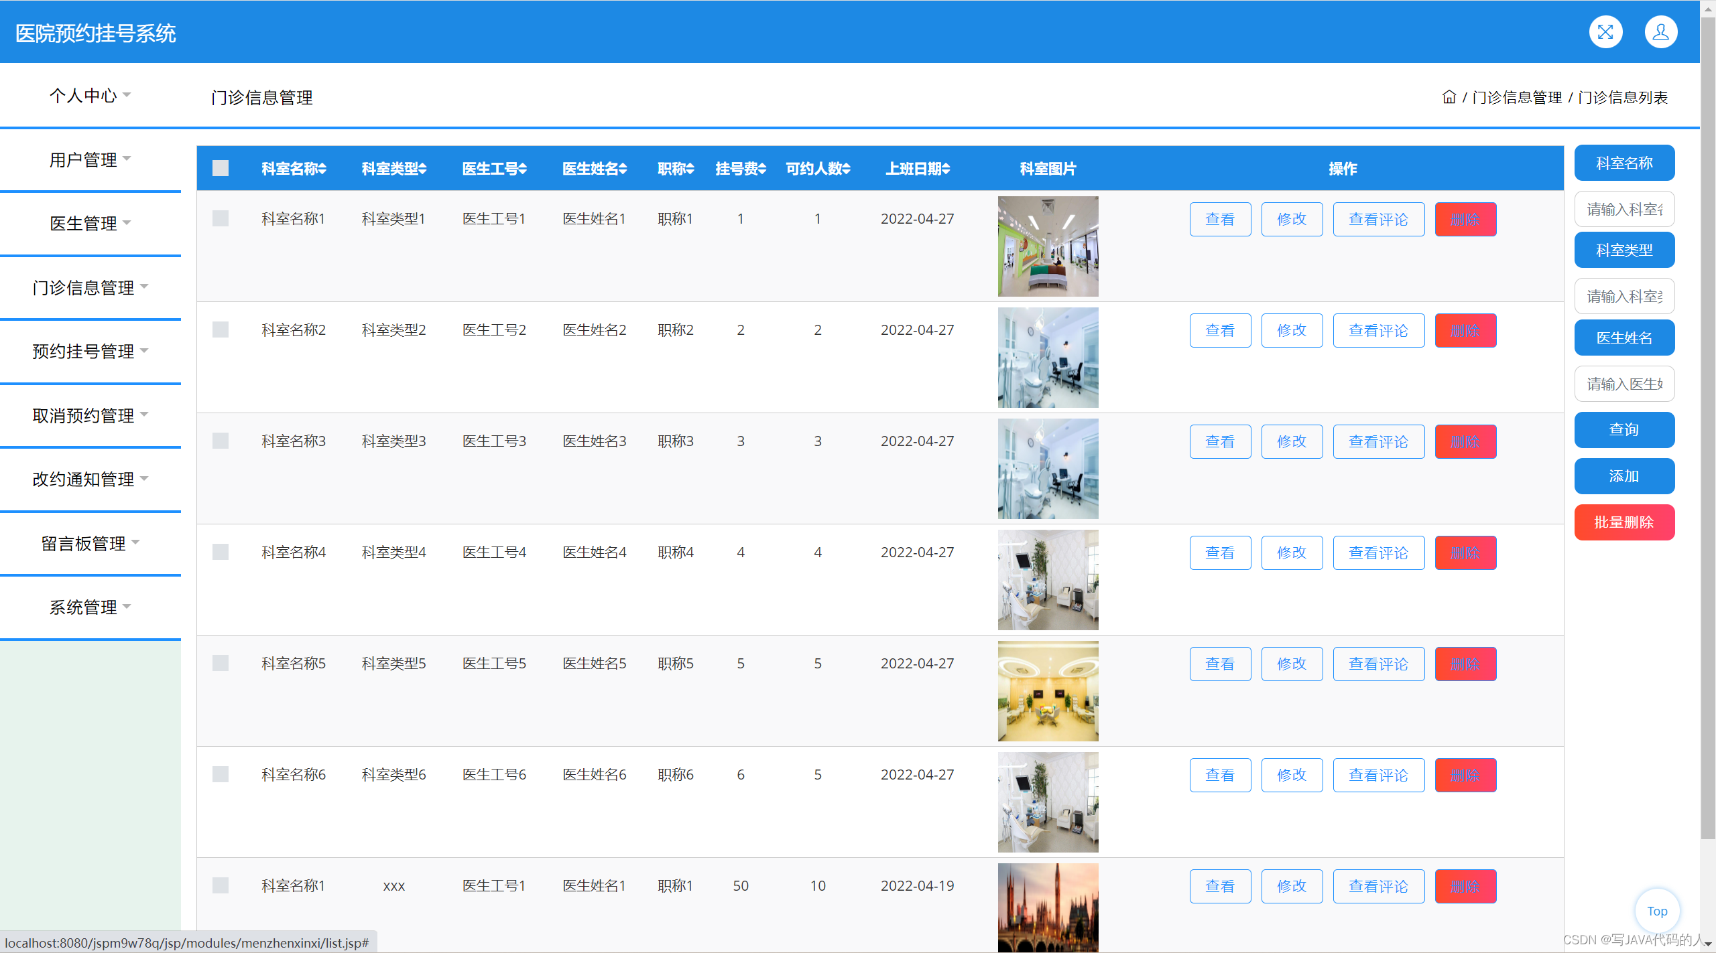Open the dental room thumbnail for 科室名称4
The width and height of the screenshot is (1716, 953).
(x=1048, y=580)
